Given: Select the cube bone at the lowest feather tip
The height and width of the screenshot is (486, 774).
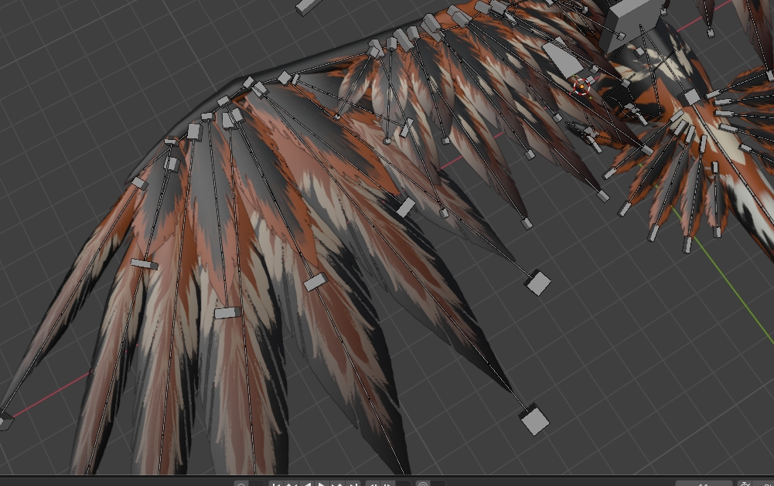Looking at the screenshot, I should [534, 420].
